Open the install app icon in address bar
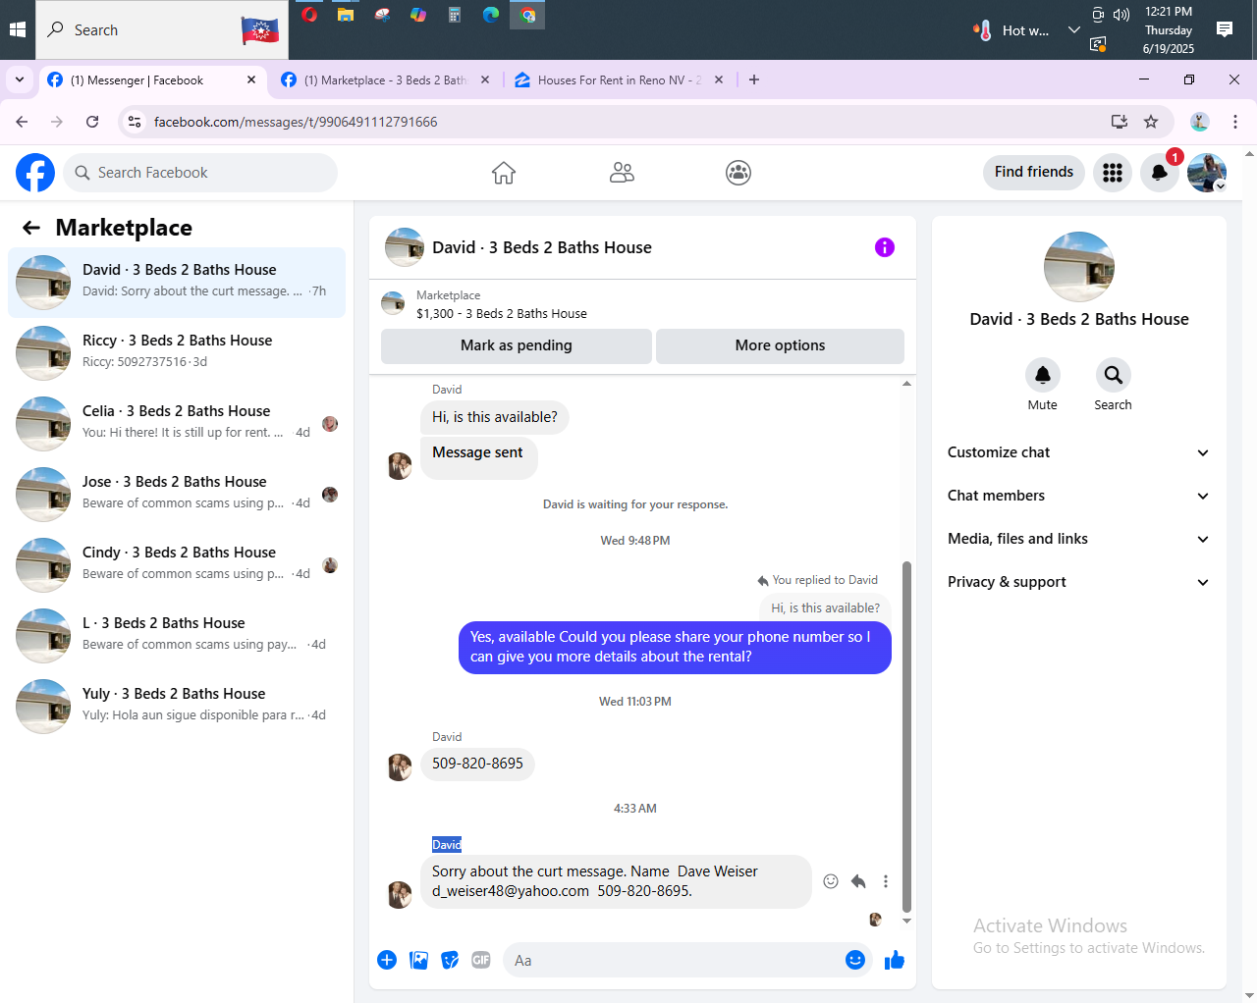1257x1003 pixels. pyautogui.click(x=1120, y=122)
